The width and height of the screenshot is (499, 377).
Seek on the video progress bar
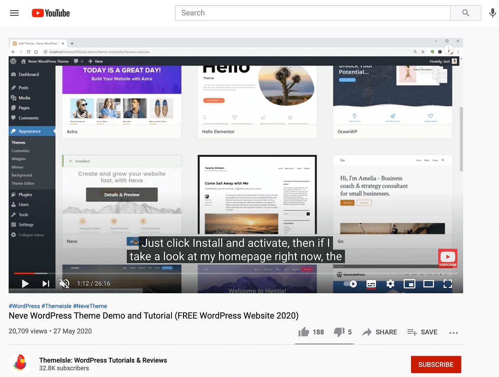click(236, 273)
